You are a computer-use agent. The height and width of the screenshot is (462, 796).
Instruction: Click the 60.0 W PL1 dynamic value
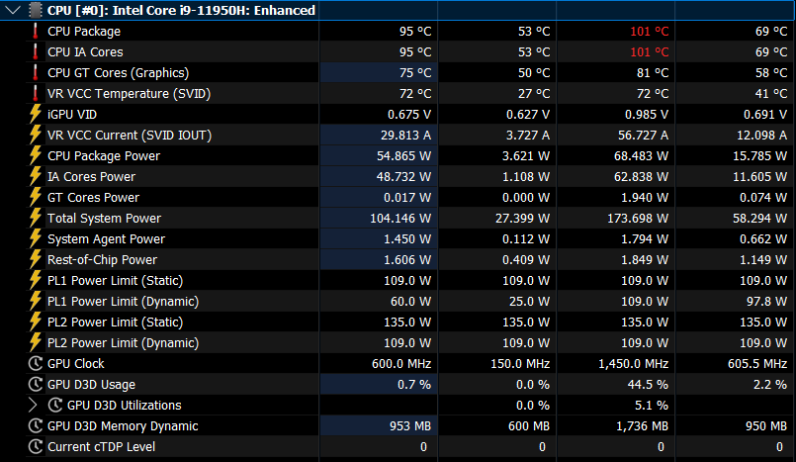410,302
